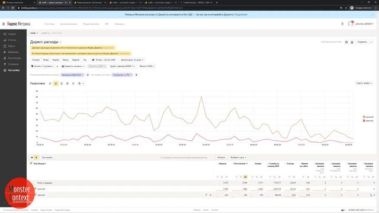
Task: Expand the Валюта: RUB dropdown
Action: tap(147, 66)
